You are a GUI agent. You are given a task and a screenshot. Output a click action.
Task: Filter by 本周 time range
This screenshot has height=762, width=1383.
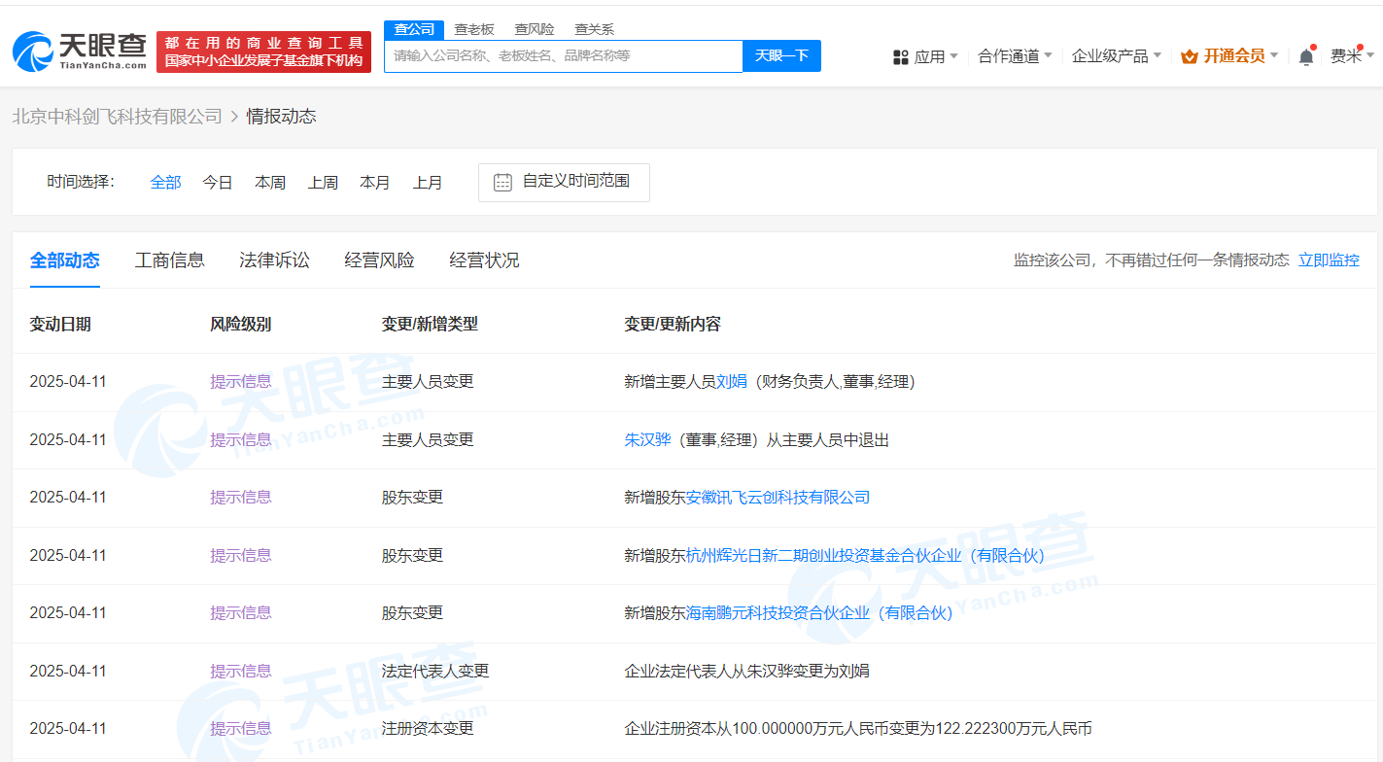[270, 182]
